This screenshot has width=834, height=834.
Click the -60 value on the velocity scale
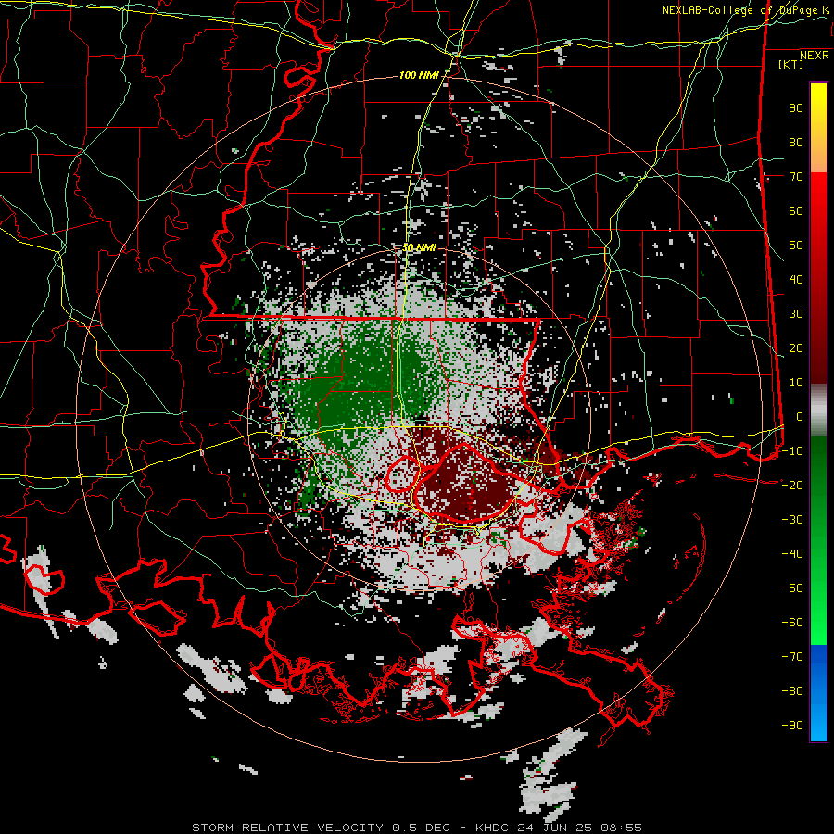(792, 623)
